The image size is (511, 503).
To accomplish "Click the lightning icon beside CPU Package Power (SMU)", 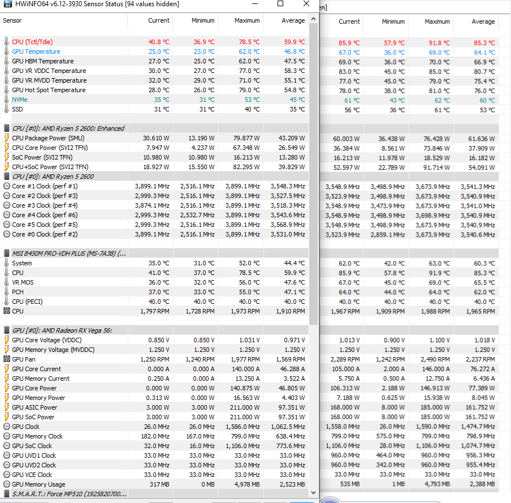I will 6,138.
